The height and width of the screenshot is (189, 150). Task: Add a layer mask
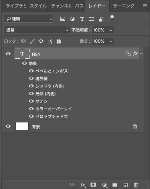pos(93,185)
